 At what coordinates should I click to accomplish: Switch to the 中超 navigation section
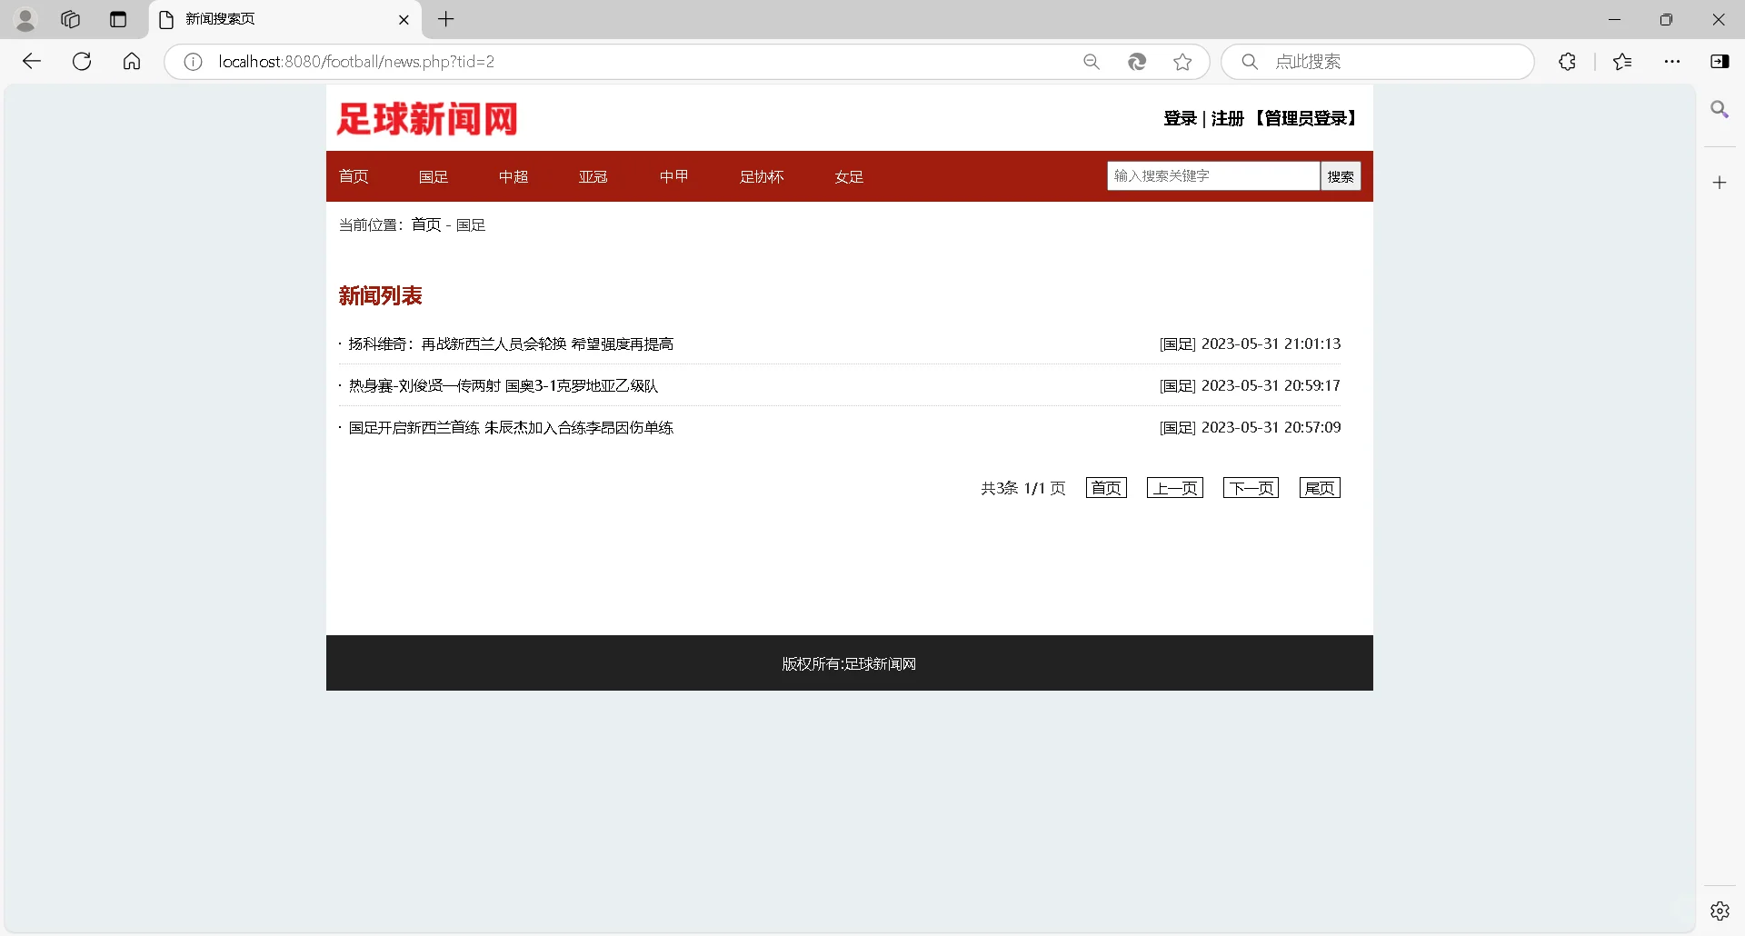click(514, 176)
